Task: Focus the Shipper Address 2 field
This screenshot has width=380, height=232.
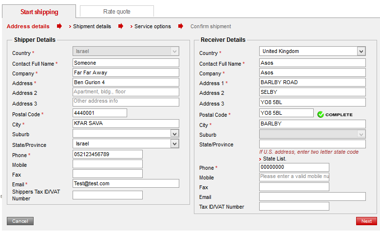Action: pos(126,92)
